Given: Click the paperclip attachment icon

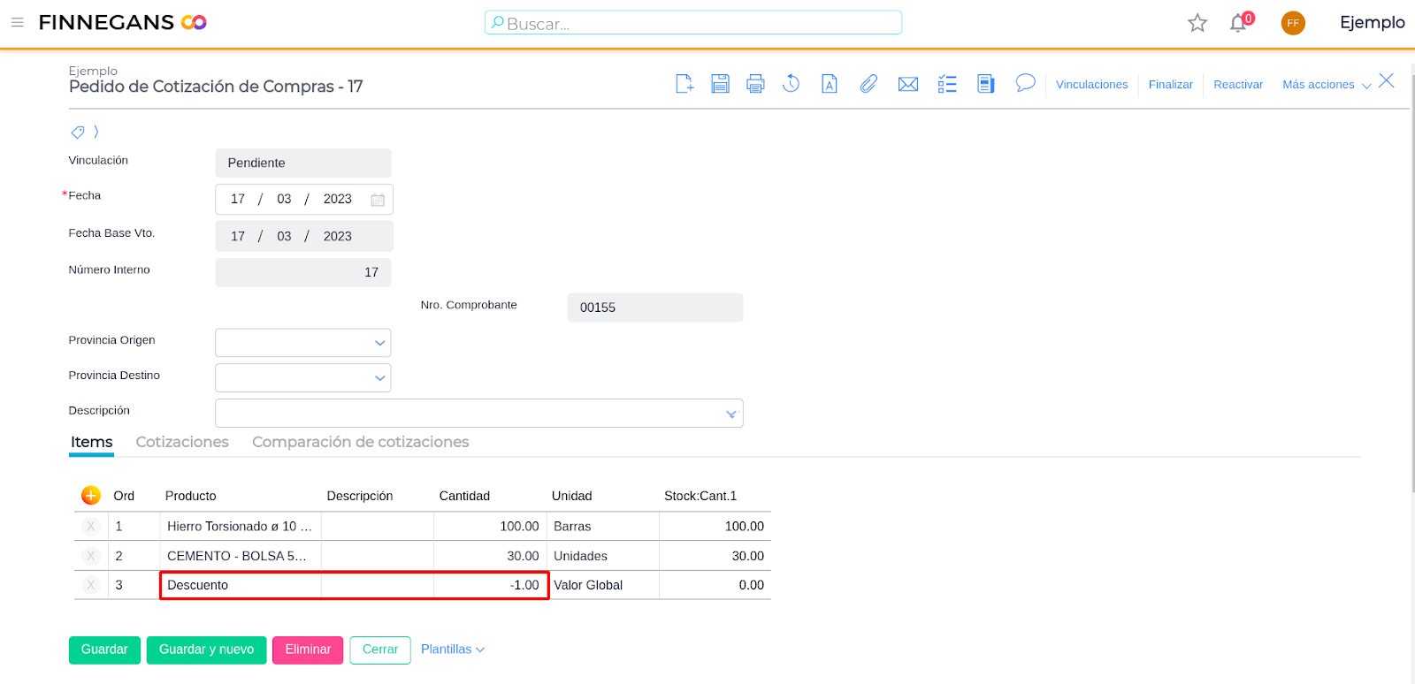Looking at the screenshot, I should pos(868,84).
